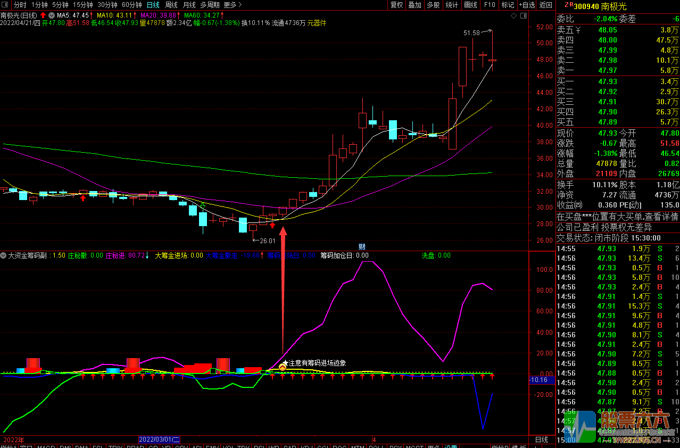Click the 26.01 low price label on the chart
Viewport: 680px width, 448px height.
[267, 241]
